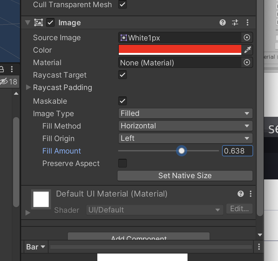Uncheck the Maskable option
Viewport: 278px width, 261px height.
pyautogui.click(x=122, y=101)
